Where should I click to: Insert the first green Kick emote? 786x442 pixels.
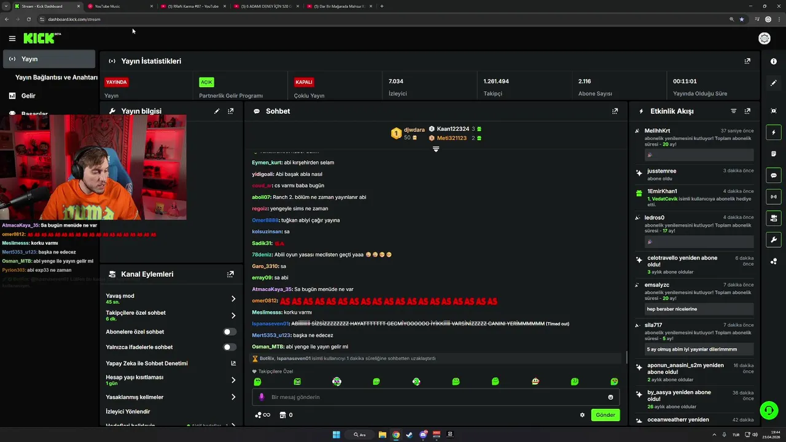257,382
